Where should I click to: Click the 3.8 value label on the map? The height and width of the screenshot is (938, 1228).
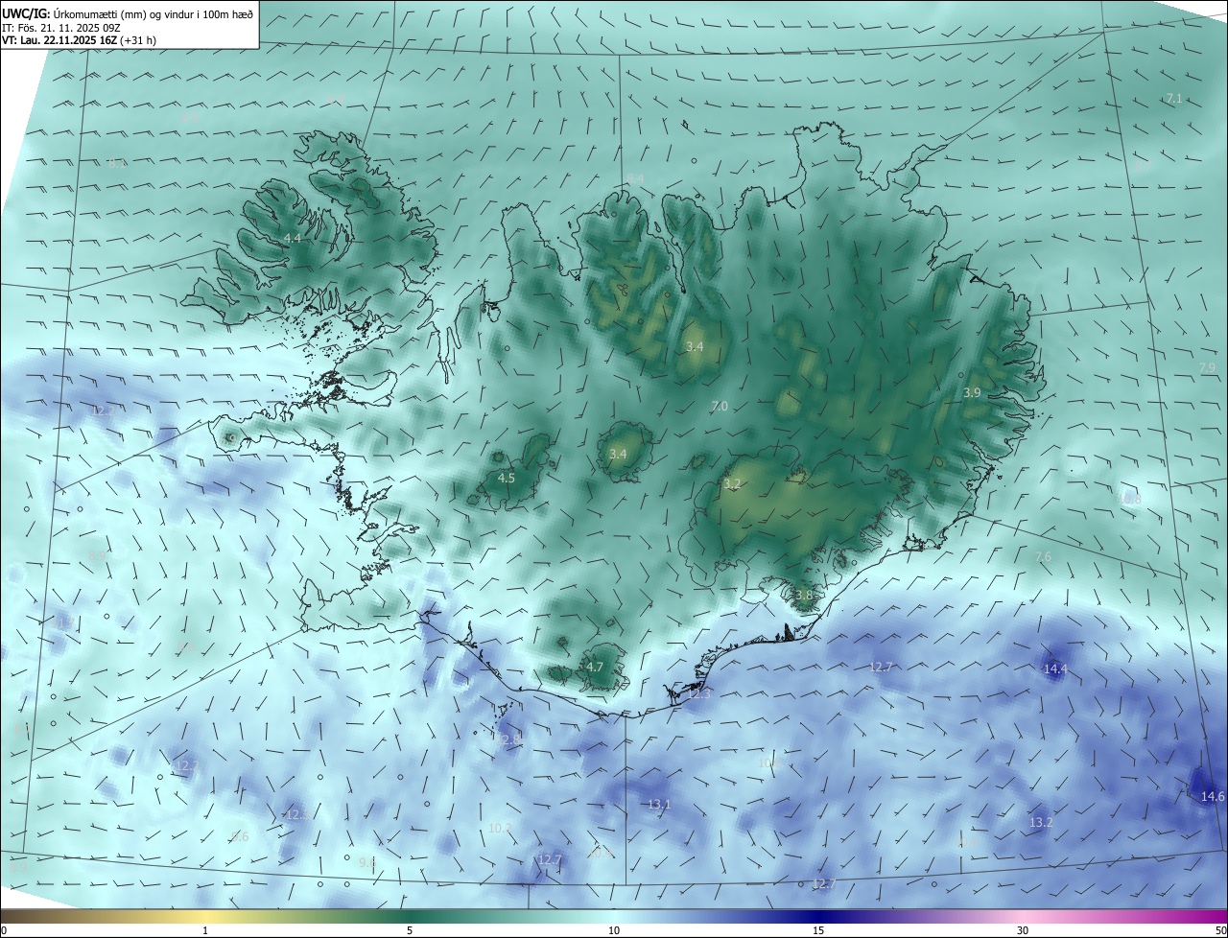click(x=804, y=596)
